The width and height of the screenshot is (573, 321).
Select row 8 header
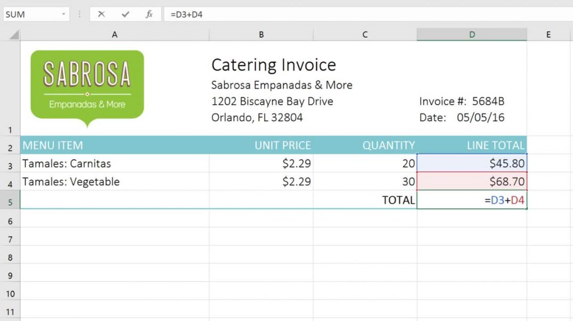pos(10,255)
